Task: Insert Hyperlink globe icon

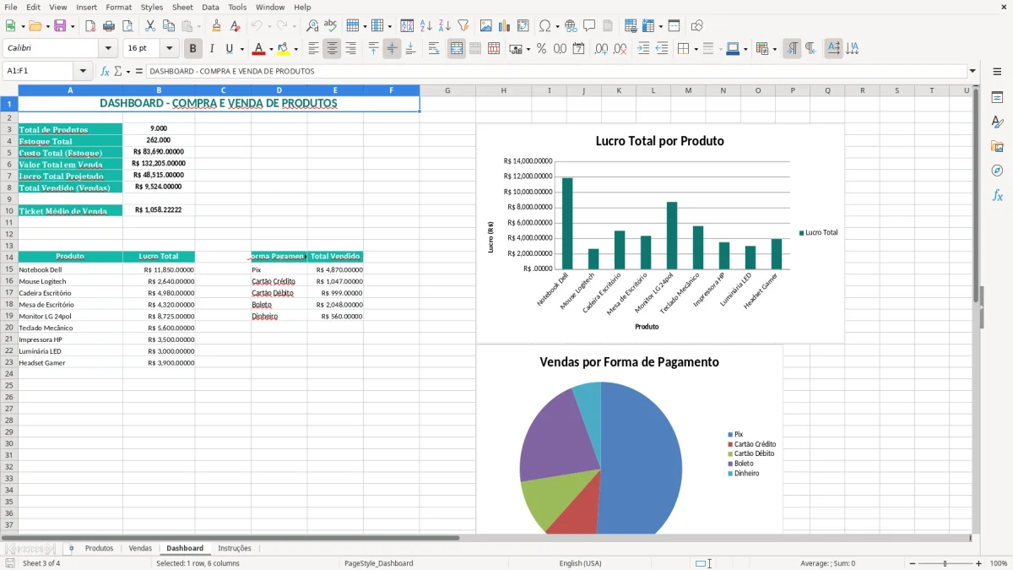Action: tap(571, 26)
